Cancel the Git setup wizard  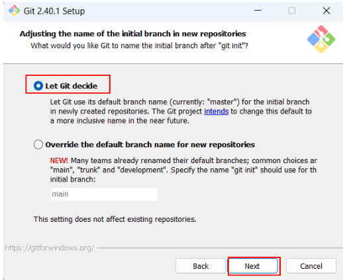pos(311,266)
